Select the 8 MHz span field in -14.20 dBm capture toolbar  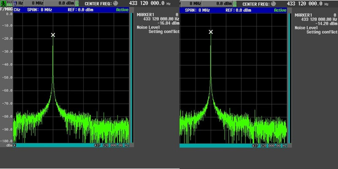pos(191,4)
